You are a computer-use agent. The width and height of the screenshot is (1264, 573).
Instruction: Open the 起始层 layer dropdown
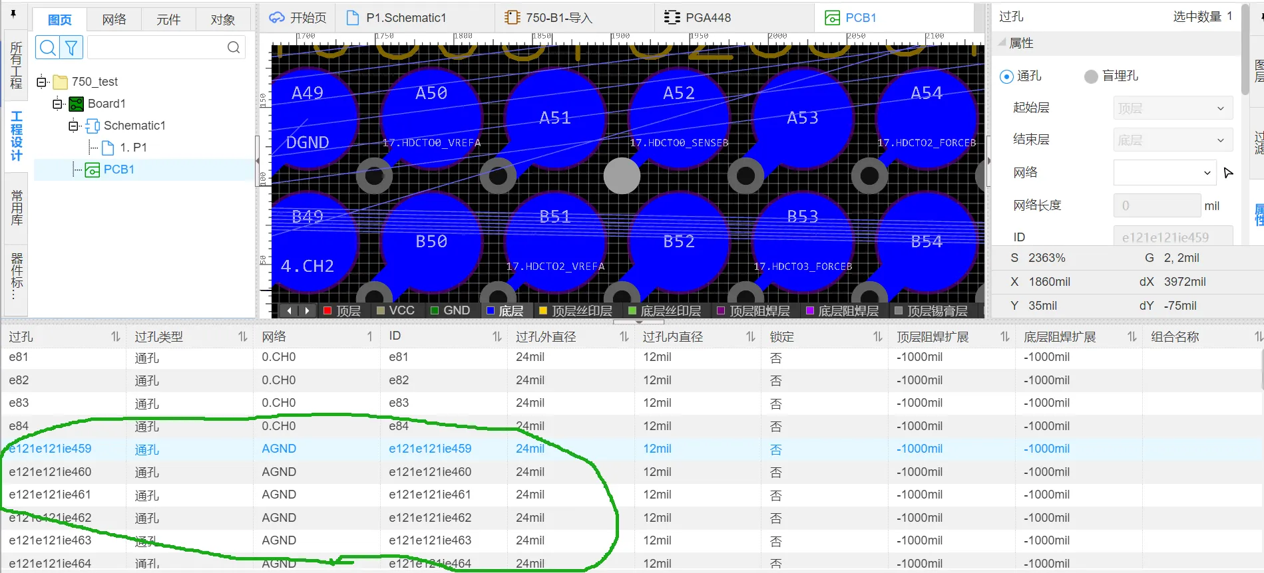click(1172, 108)
